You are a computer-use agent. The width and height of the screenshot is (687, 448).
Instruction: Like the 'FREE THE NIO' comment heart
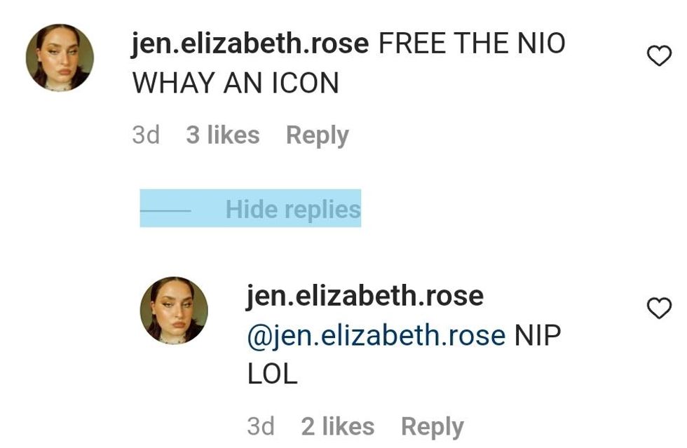pos(659,55)
